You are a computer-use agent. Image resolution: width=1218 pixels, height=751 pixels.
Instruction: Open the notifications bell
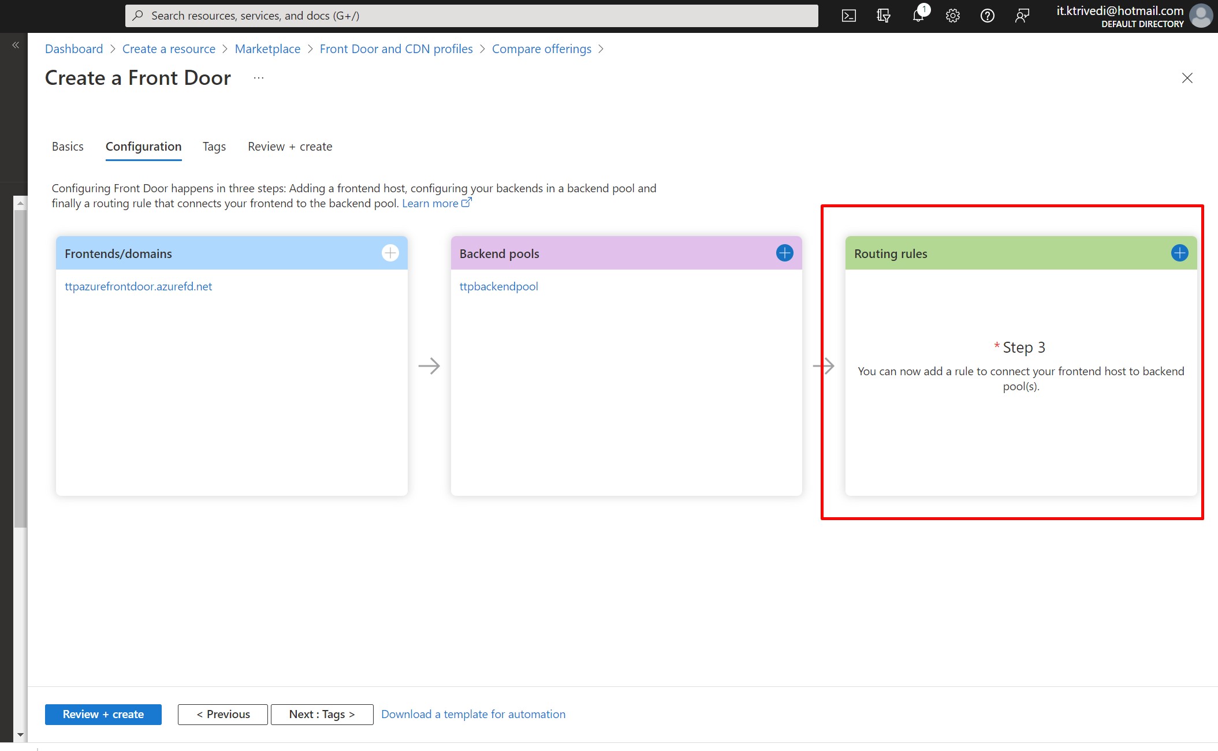pyautogui.click(x=918, y=16)
